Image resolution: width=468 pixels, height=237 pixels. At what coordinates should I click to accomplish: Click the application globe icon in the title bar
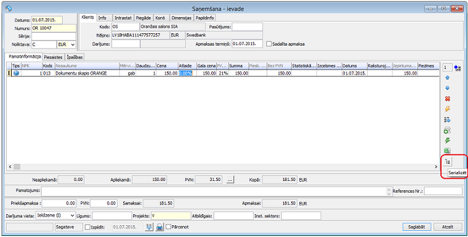coord(9,9)
